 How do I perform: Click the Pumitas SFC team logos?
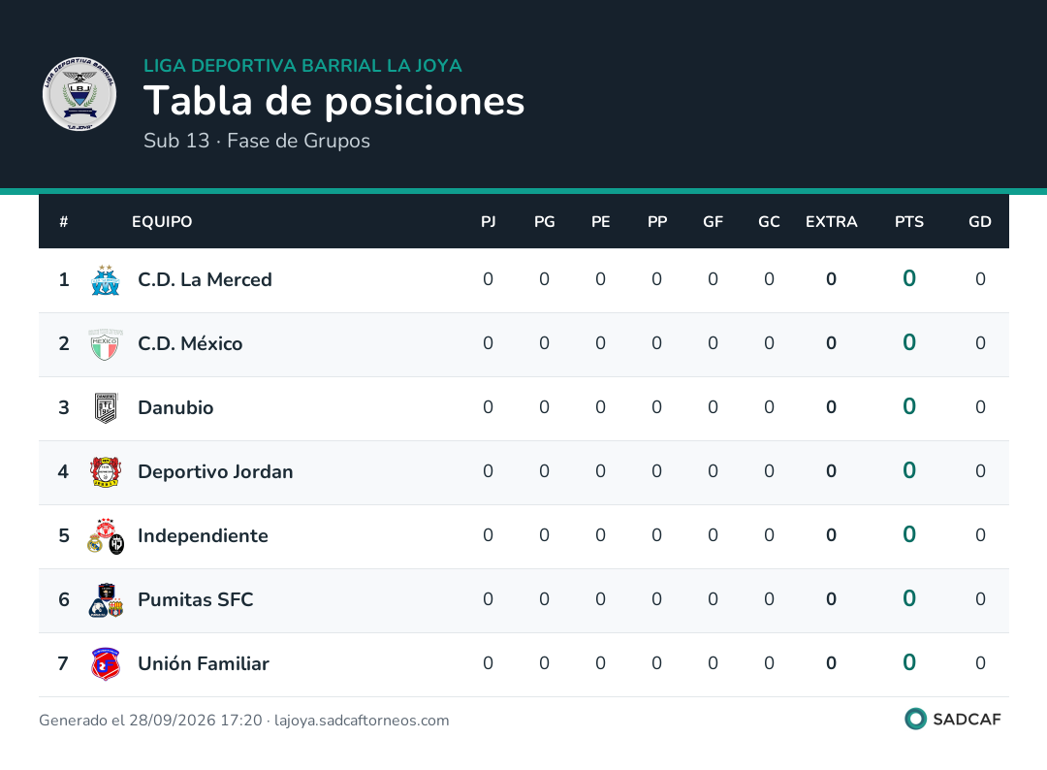[106, 600]
